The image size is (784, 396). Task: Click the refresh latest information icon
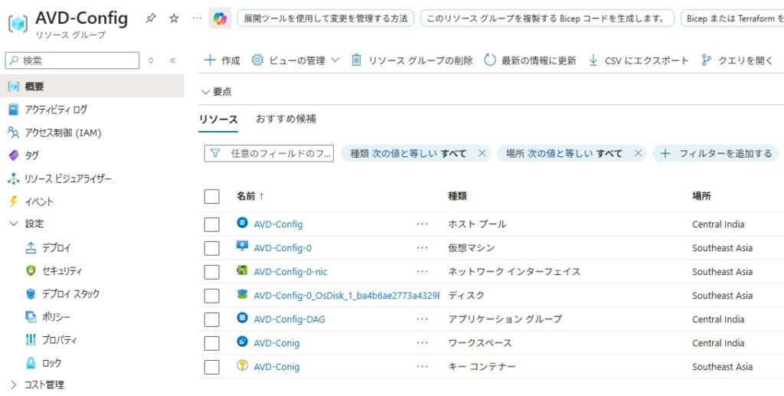491,61
